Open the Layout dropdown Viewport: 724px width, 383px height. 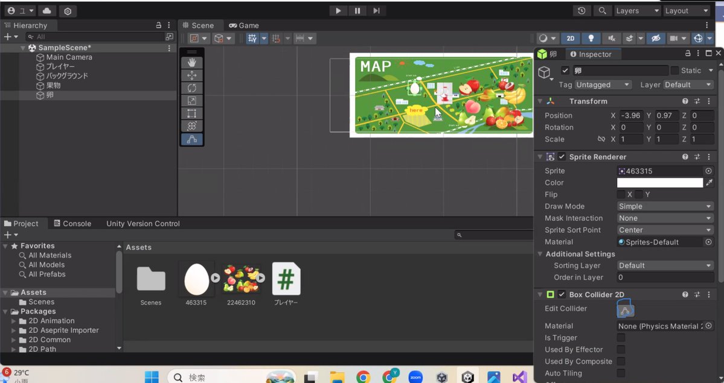(x=687, y=11)
